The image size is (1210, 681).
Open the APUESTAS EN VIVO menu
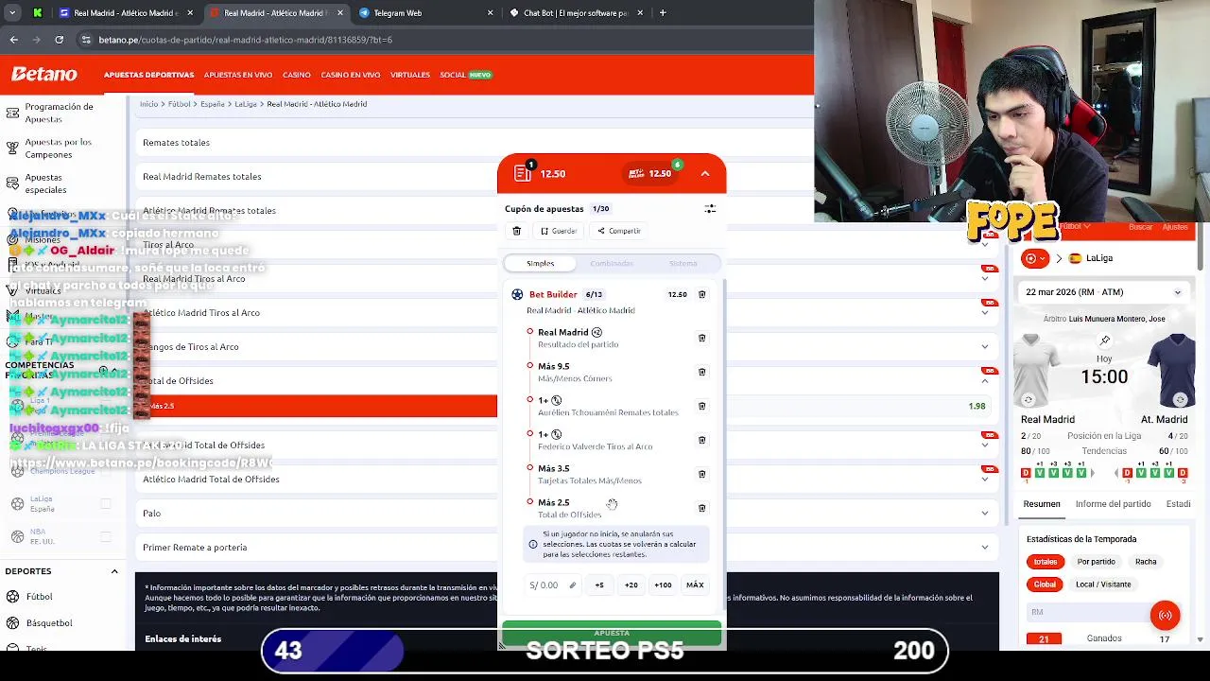click(238, 75)
